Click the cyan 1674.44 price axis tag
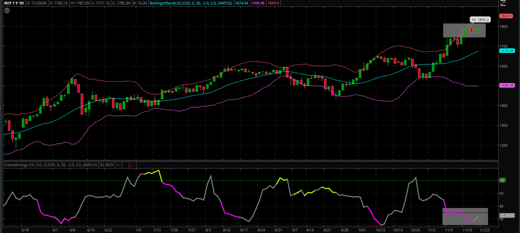 (x=507, y=51)
